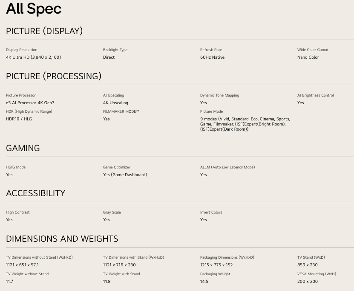Click the ALLM (Auto Low Latency Mode) label

(x=227, y=167)
